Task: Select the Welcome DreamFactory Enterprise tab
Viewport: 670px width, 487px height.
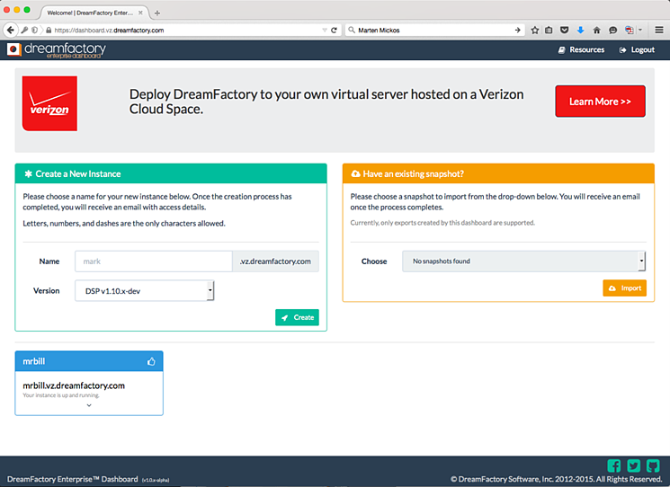Action: (x=94, y=13)
